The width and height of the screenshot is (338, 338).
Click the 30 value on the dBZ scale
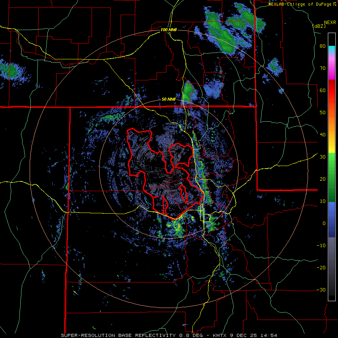[x=323, y=157]
